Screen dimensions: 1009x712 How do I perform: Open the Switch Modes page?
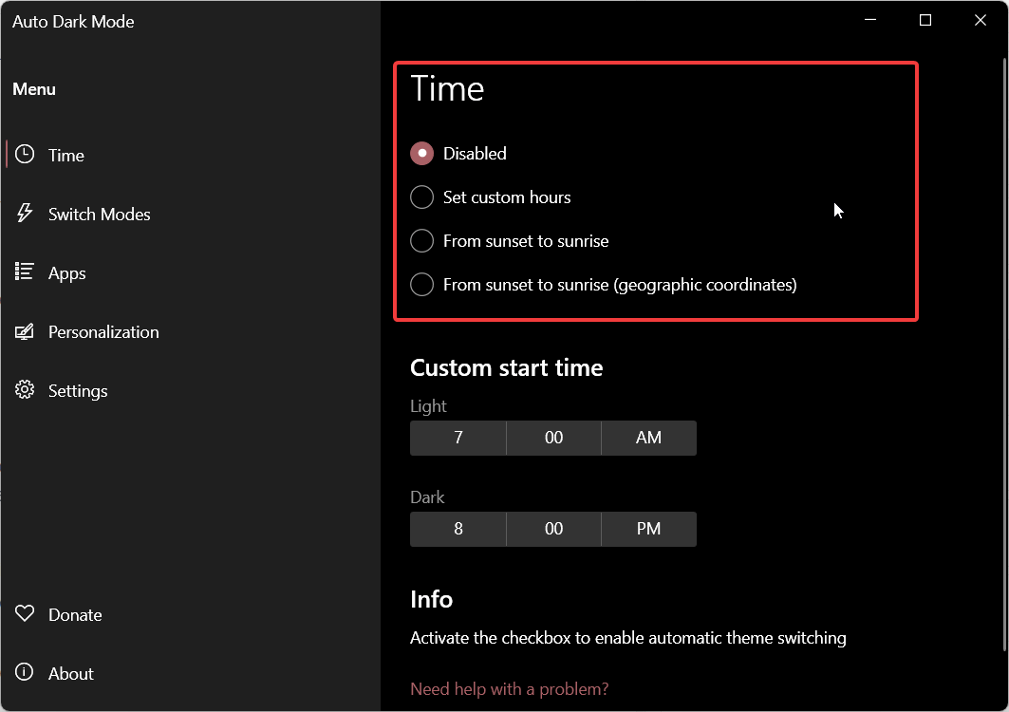99,215
